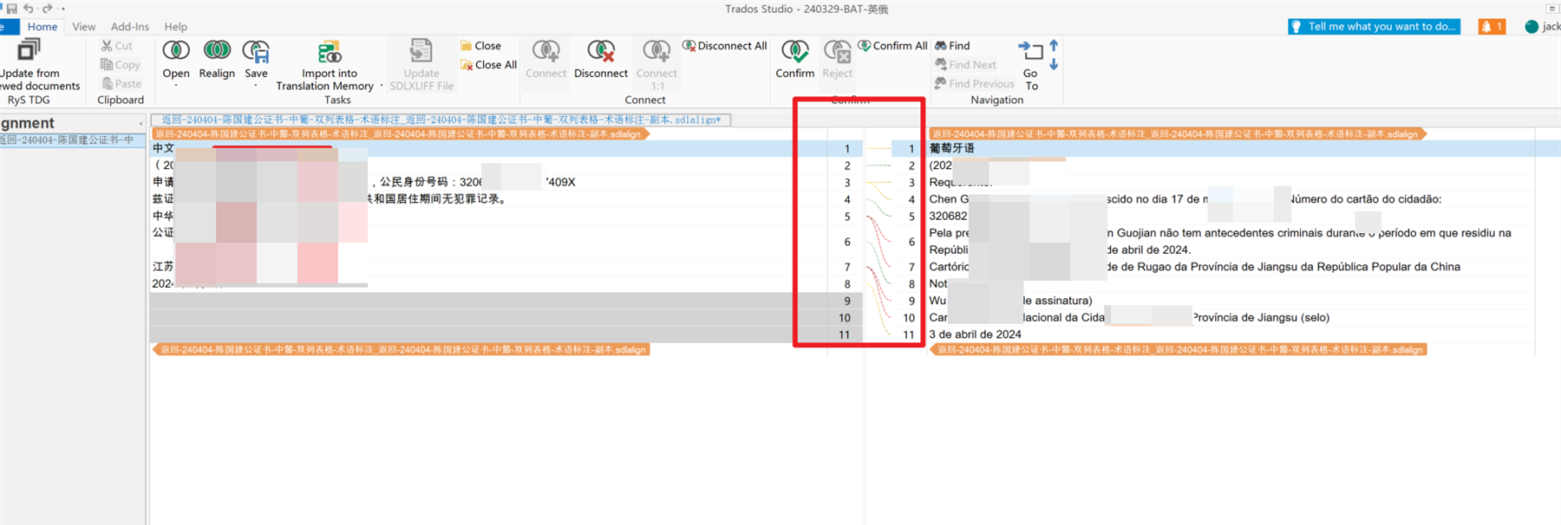Click Confirm All in ribbon

coord(893,46)
